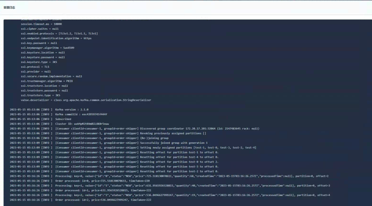372x206 pixels.
Task: Select ssl.keymanager.algorithm = SunX509 line
Action: click(x=48, y=47)
